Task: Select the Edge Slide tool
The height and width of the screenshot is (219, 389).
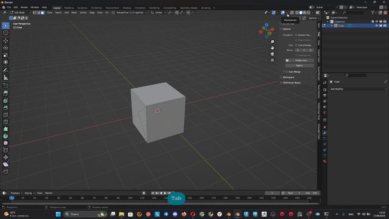Action: point(5,150)
